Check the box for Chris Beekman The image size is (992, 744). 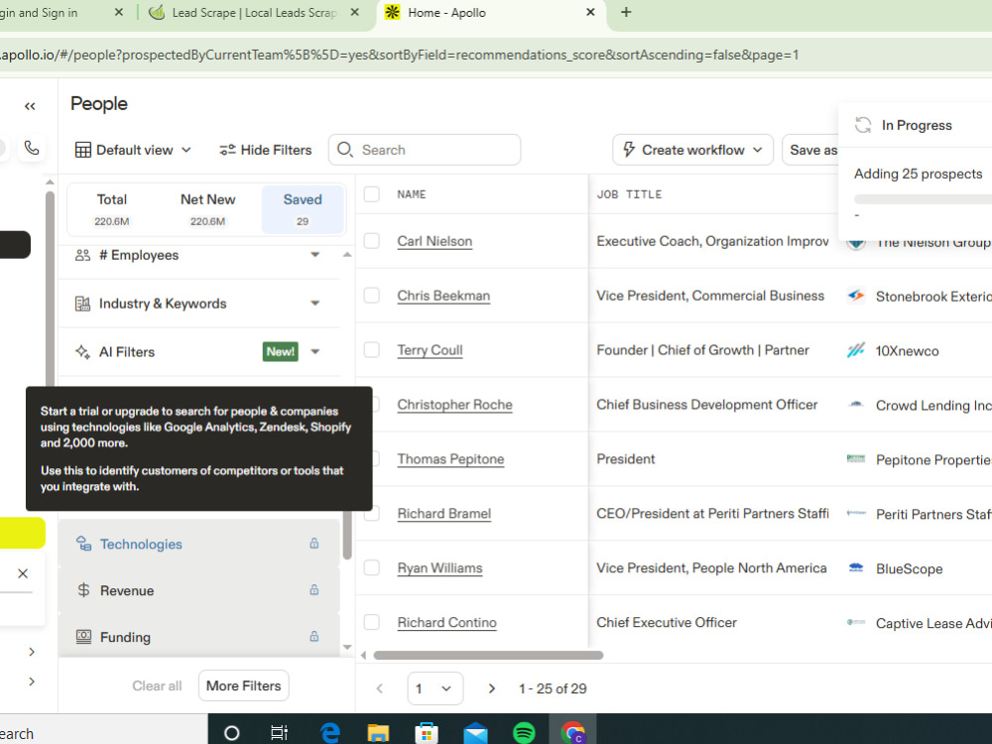point(372,296)
